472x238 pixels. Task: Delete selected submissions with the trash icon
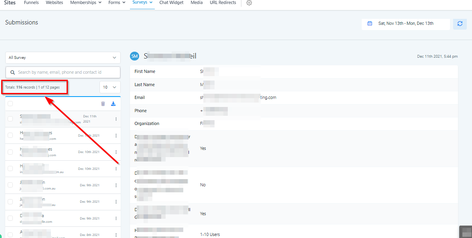tap(103, 104)
